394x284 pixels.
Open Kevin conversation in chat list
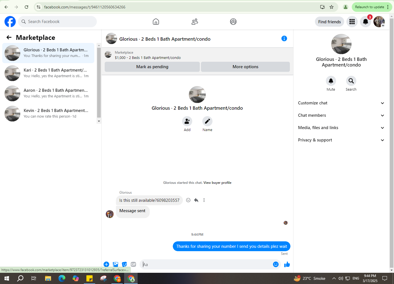coord(48,114)
